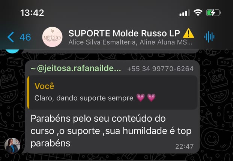Tap the phone number +55 34 99770-6264
233x161 pixels.
click(x=160, y=69)
